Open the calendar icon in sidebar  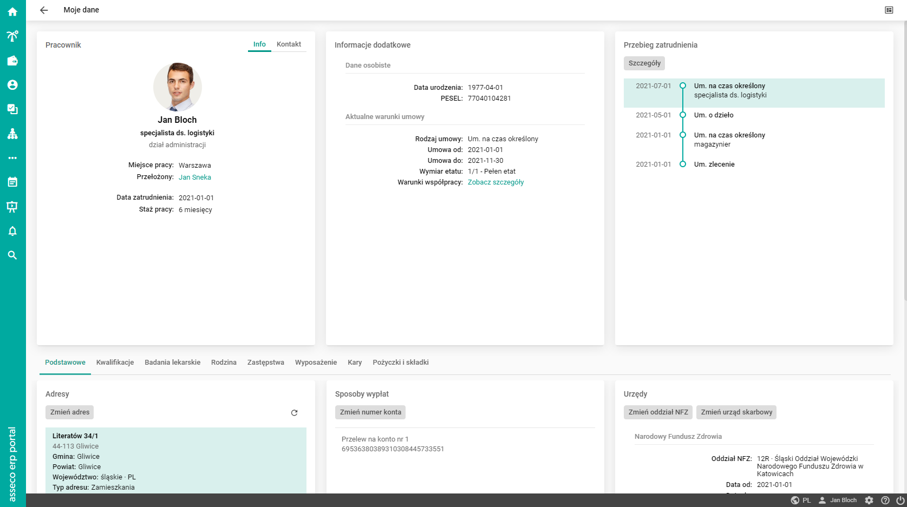point(12,182)
